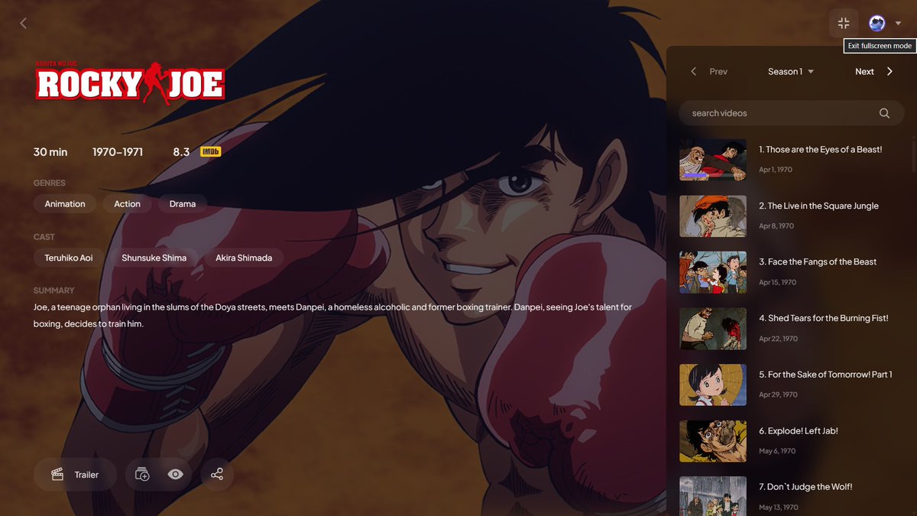Image resolution: width=917 pixels, height=516 pixels.
Task: Open the Season 1 dropdown
Action: (x=791, y=71)
